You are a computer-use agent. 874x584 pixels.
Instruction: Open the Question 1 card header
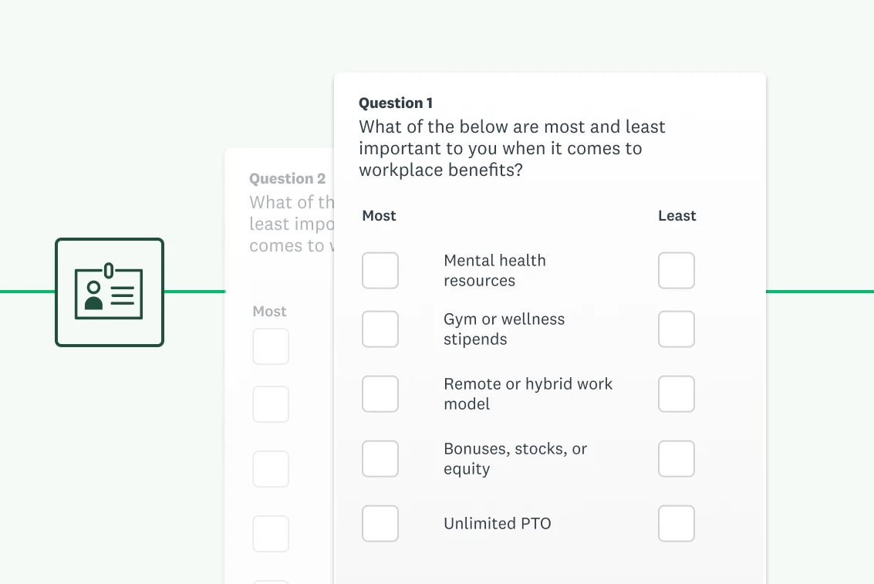[396, 103]
